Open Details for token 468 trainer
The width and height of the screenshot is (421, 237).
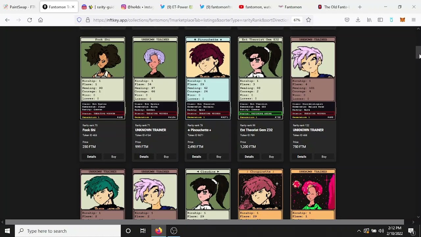click(302, 157)
